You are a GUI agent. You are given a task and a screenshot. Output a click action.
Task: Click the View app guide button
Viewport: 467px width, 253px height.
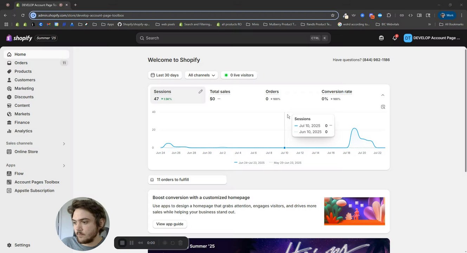(170, 224)
